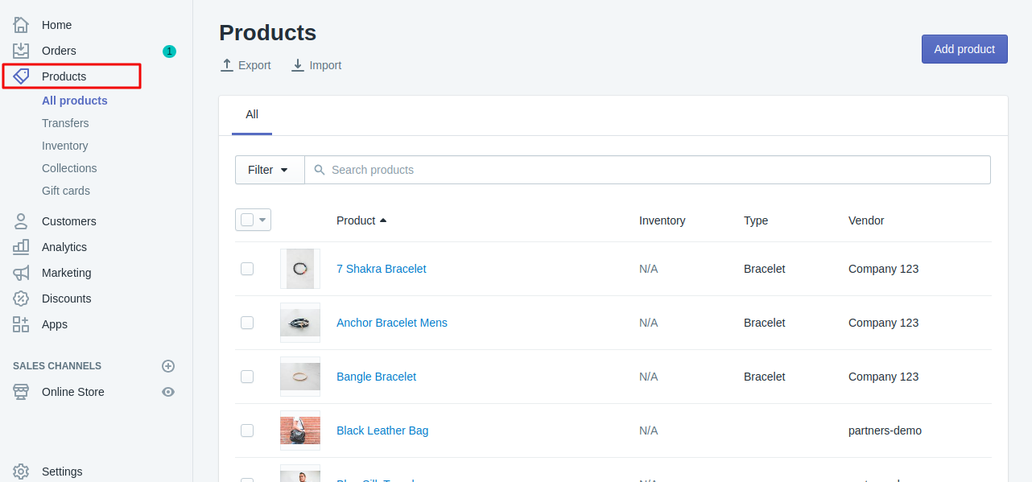This screenshot has height=482, width=1032.
Task: Open the Home icon in sidebar
Action: (21, 25)
